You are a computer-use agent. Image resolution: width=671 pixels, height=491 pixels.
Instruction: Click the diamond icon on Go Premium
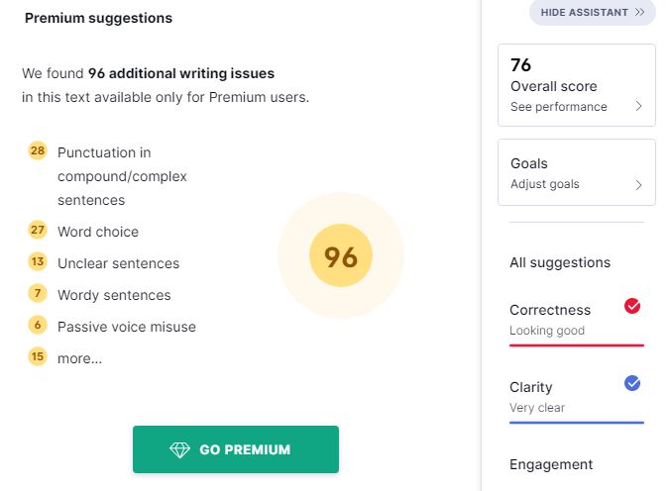coord(179,449)
